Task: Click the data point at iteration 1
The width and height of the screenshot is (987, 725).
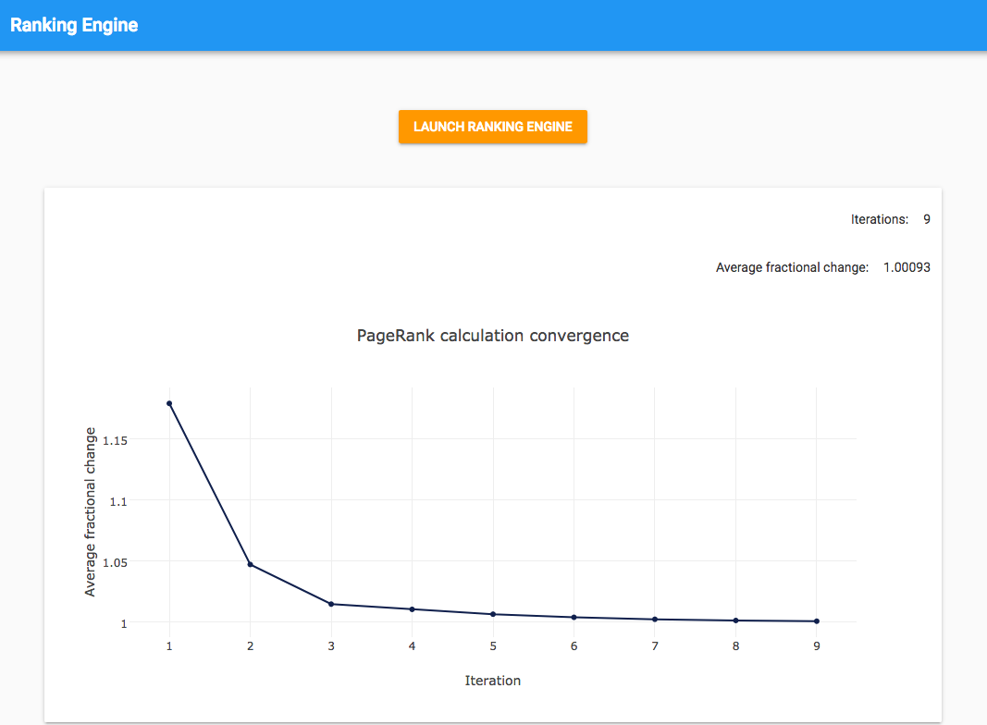Action: tap(169, 403)
